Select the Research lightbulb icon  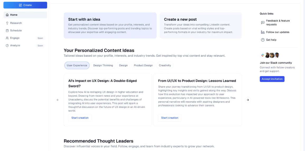pos(7,23)
